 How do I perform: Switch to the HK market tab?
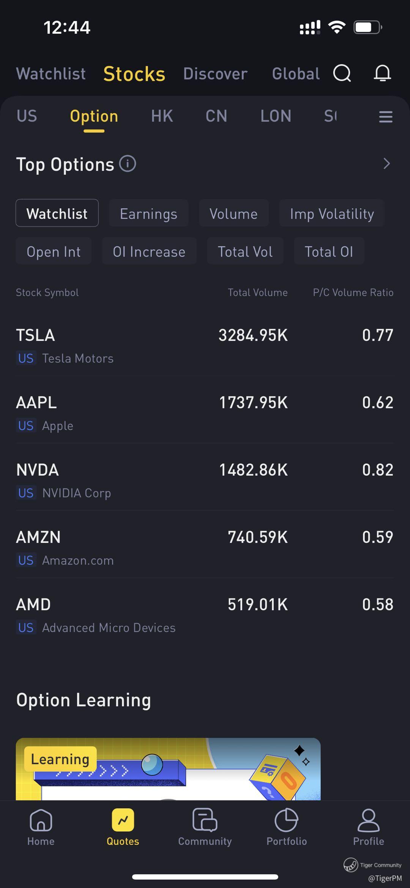click(x=162, y=116)
